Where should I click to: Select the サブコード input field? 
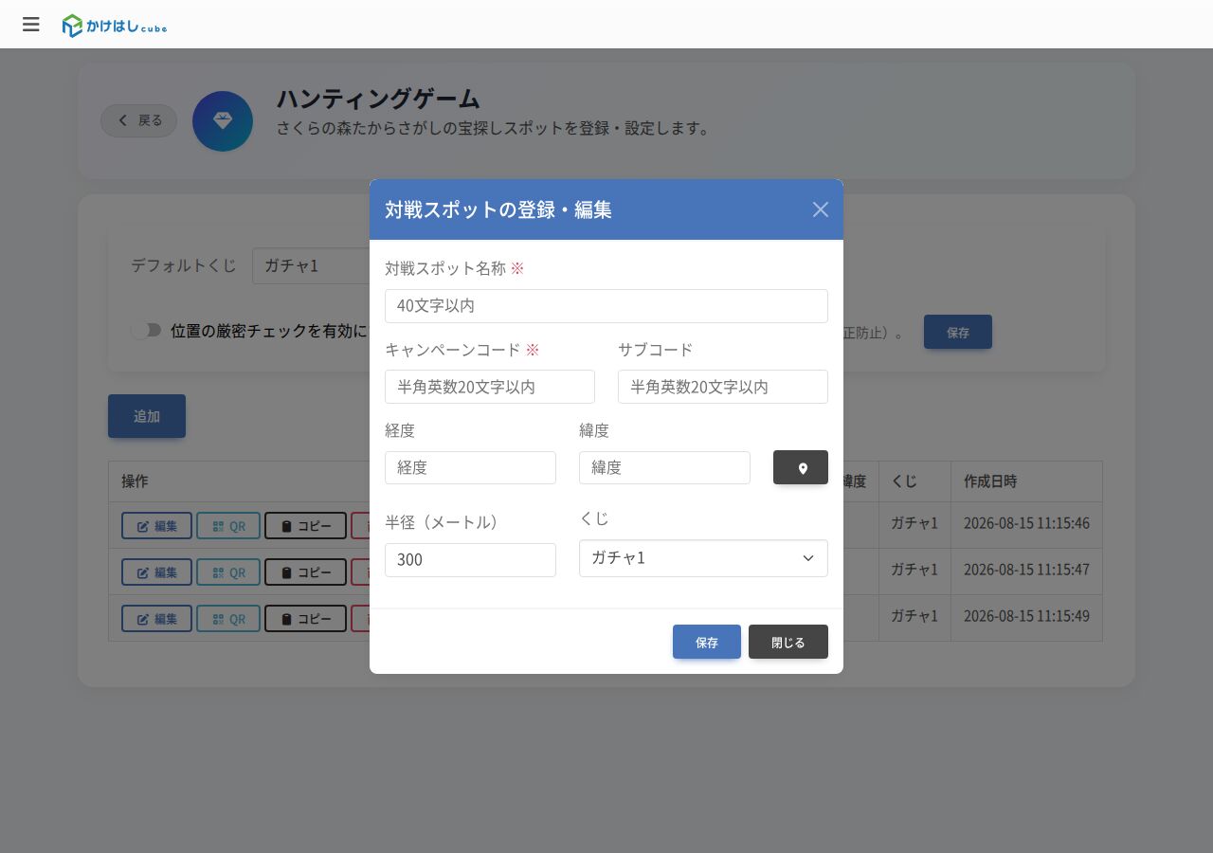(x=723, y=387)
